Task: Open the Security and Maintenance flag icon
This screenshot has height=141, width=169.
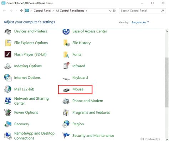Action: pos(66,136)
